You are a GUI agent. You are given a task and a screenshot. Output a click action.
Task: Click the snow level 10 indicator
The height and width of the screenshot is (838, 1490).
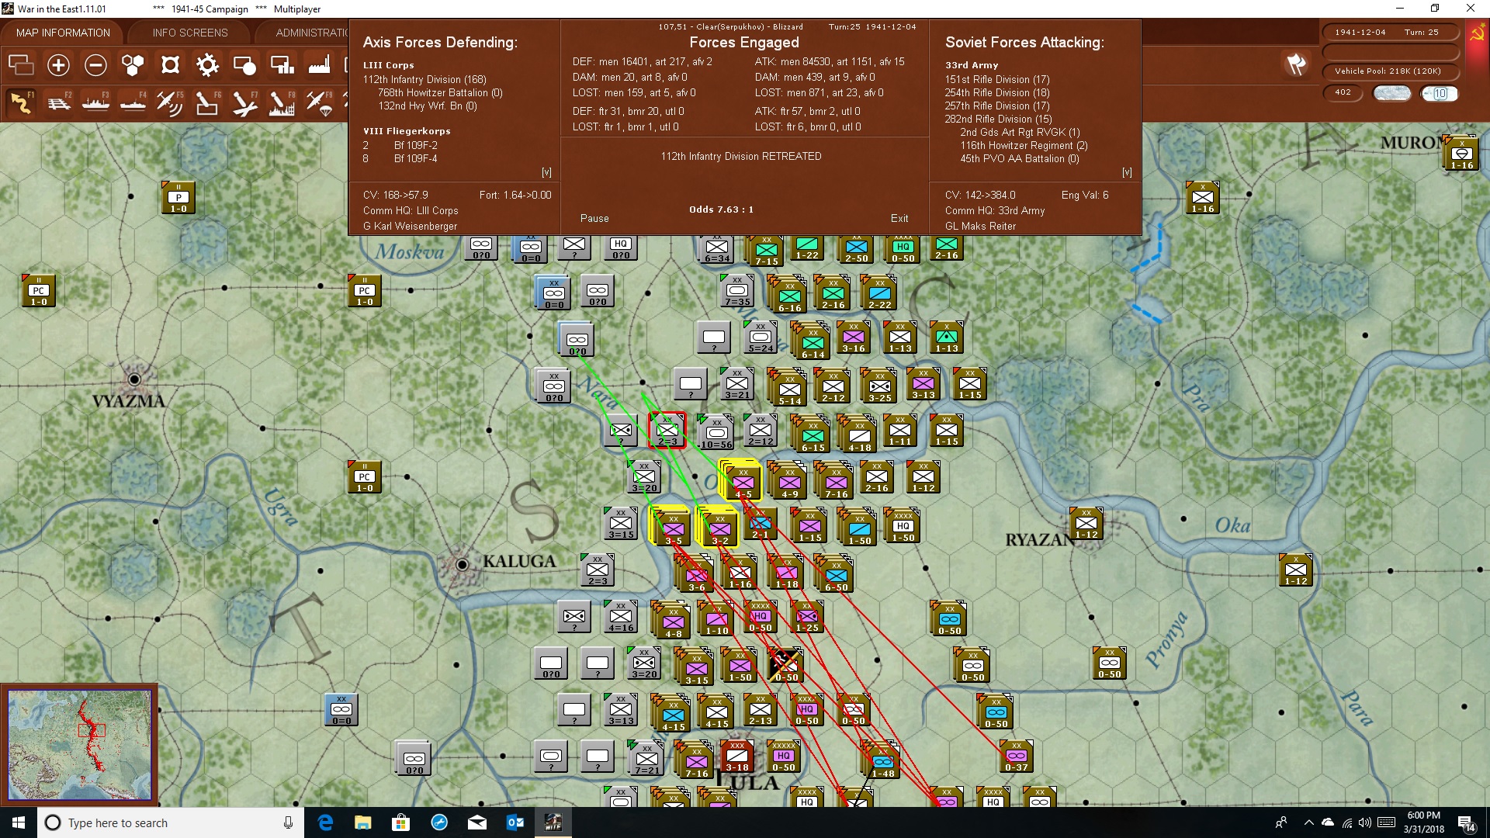pos(1440,93)
